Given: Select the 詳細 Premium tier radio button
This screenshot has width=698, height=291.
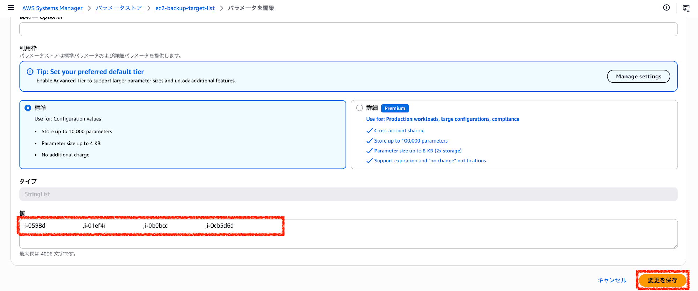Looking at the screenshot, I should (359, 108).
